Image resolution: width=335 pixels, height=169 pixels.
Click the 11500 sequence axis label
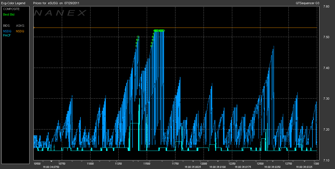click(147, 164)
